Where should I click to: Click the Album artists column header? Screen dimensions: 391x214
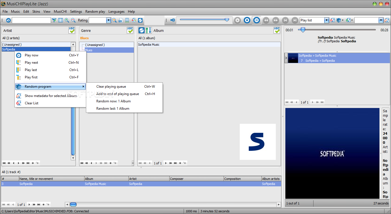[271, 179]
